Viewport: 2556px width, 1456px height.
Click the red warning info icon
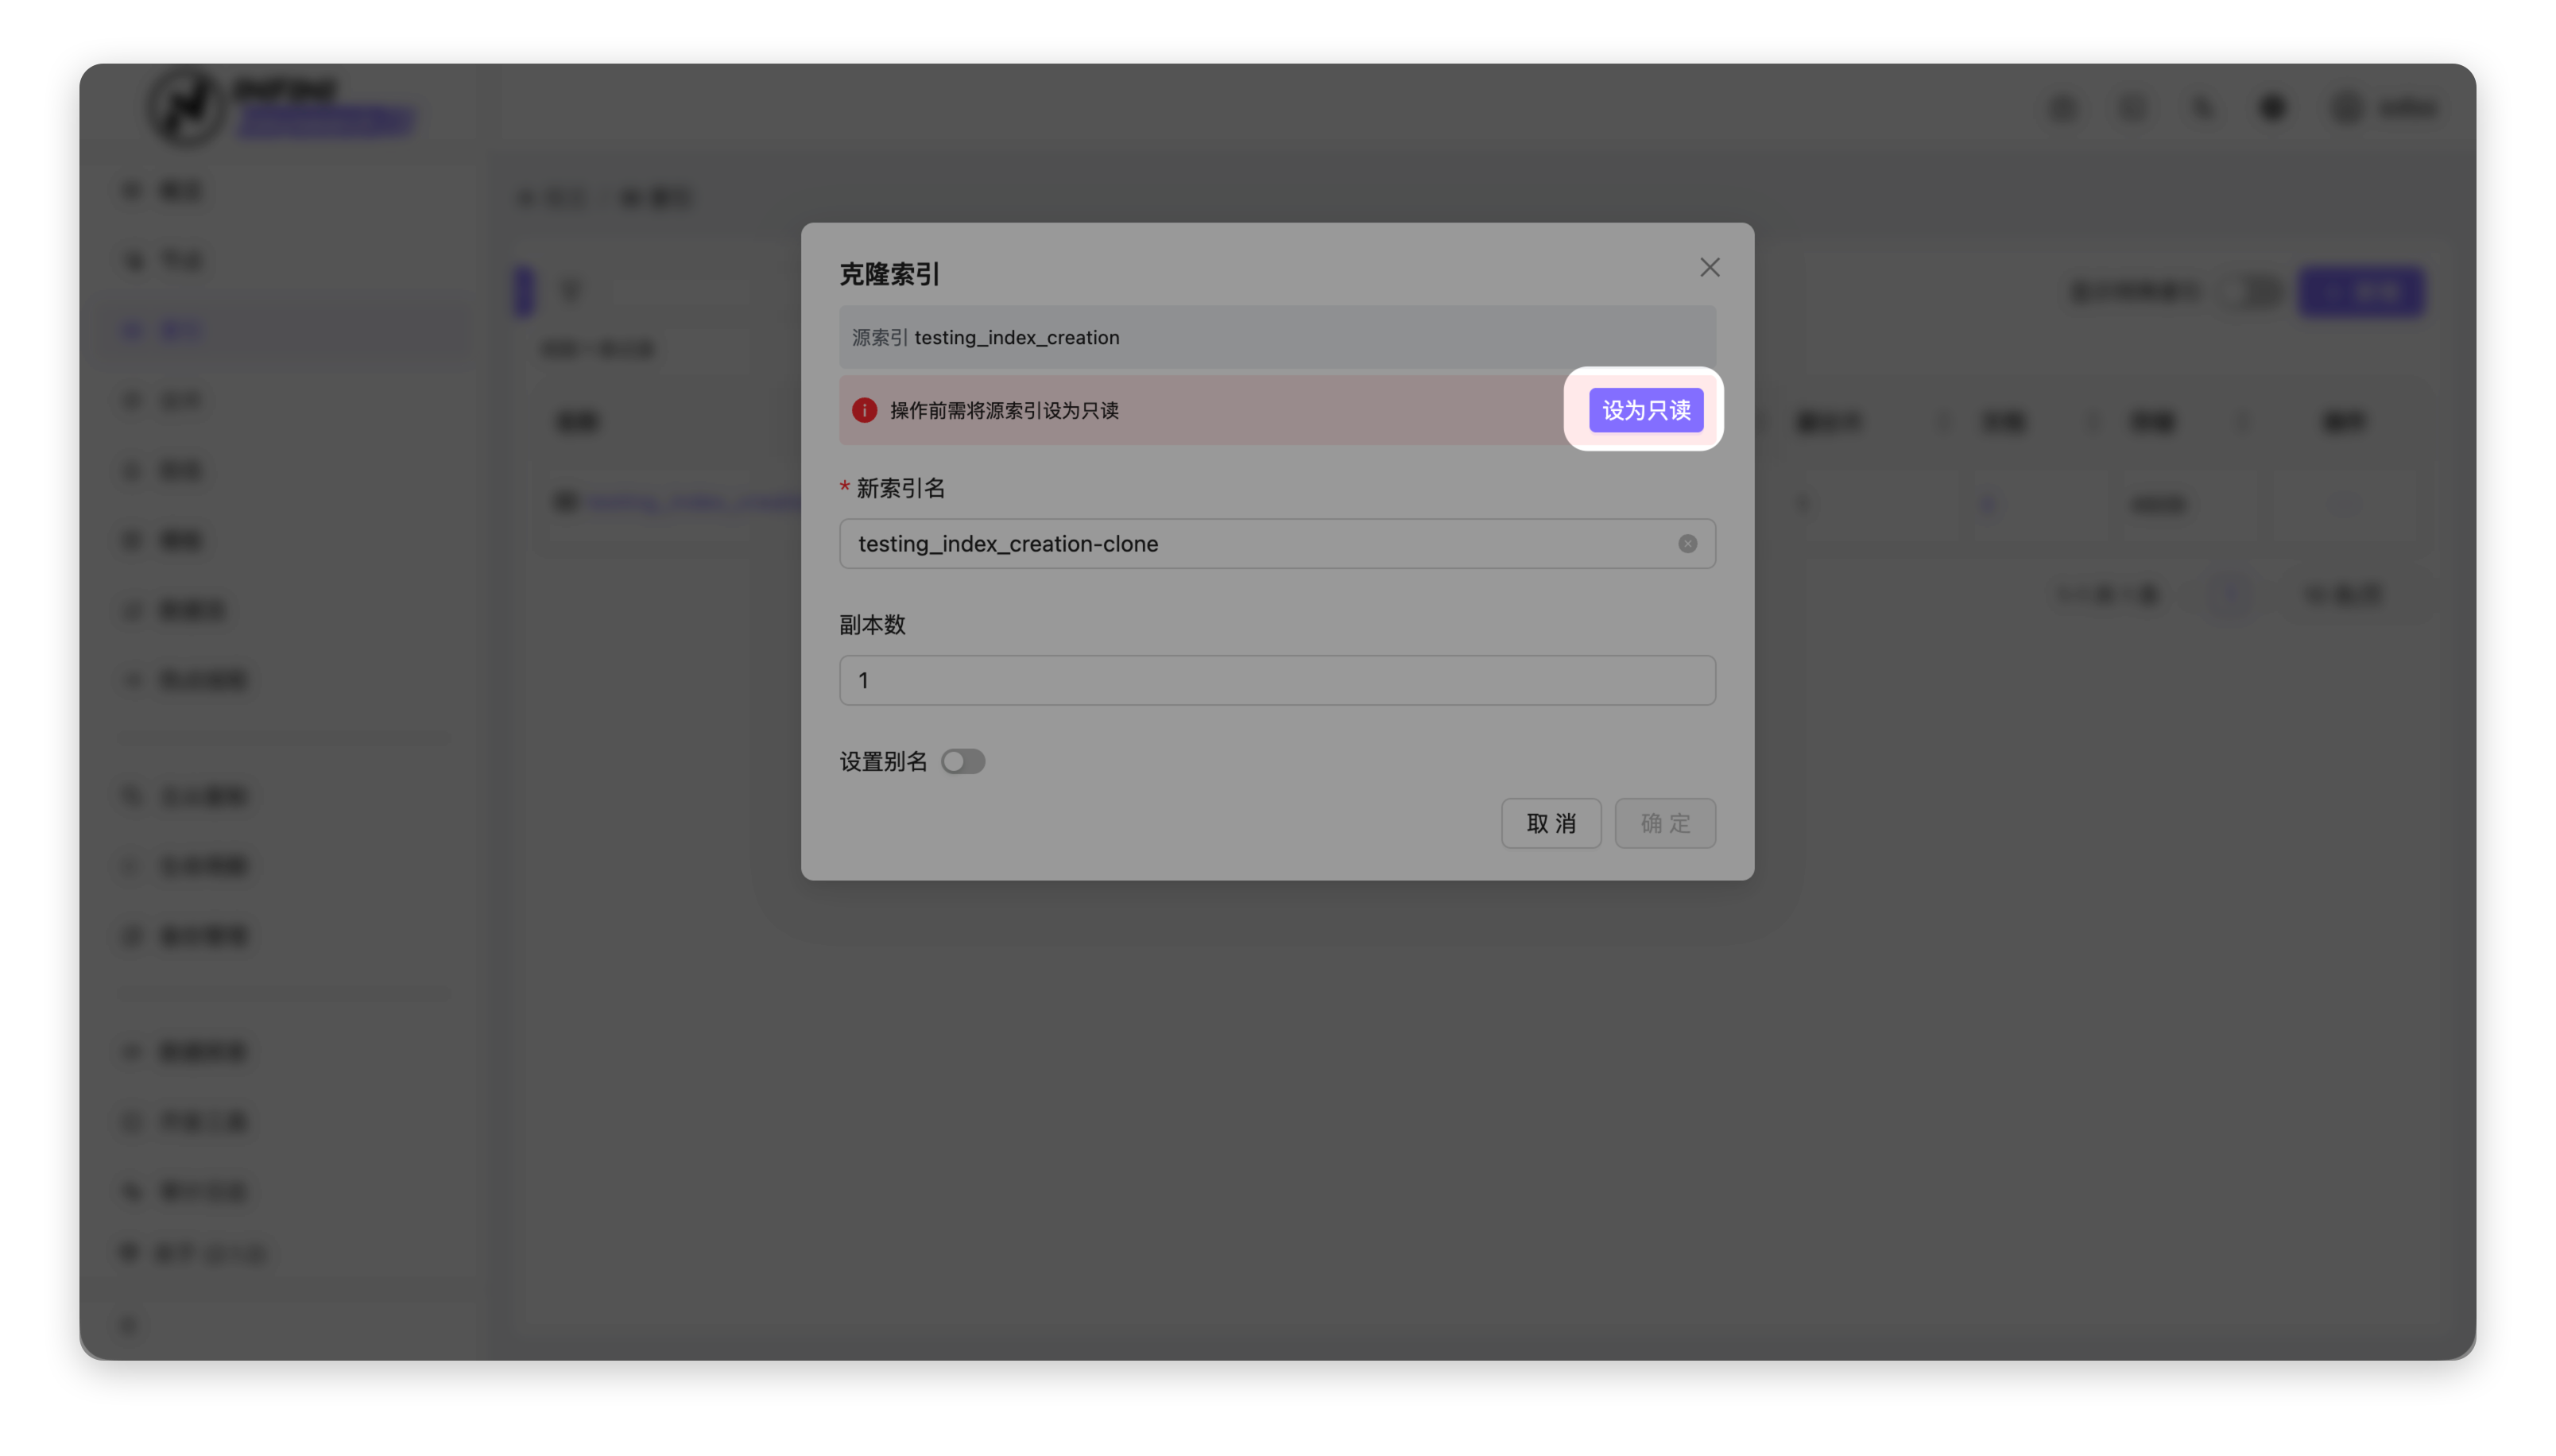coord(864,410)
